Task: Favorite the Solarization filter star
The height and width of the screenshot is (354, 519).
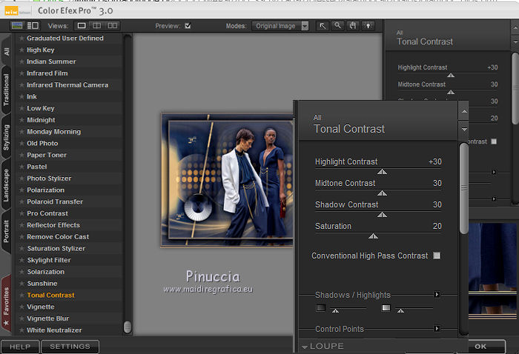Action: [x=22, y=272]
